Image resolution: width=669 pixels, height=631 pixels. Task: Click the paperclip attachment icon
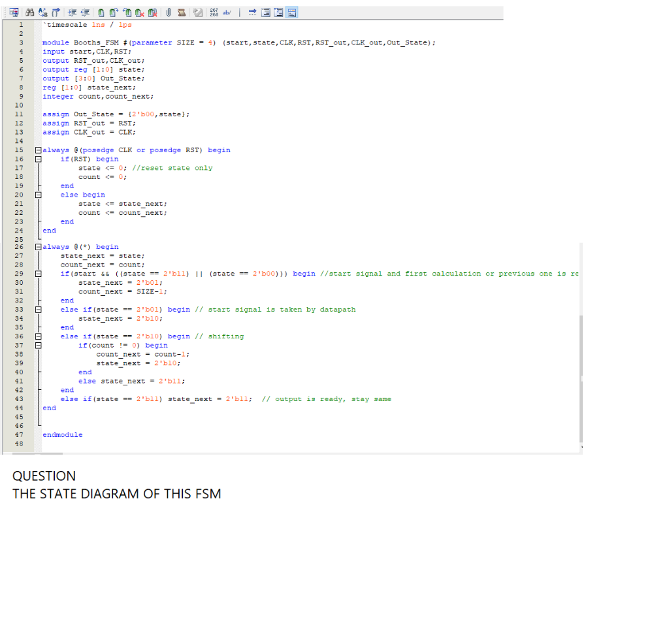tap(168, 12)
